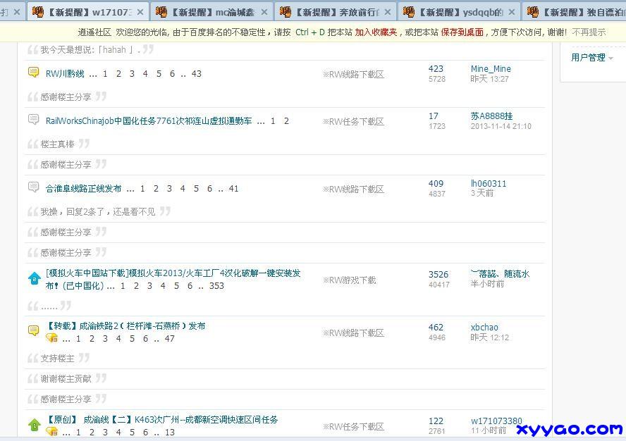Viewport: 626px width, 441px height.
Task: Click the reward tag icon under 成渝铁路2
Action: click(x=52, y=338)
